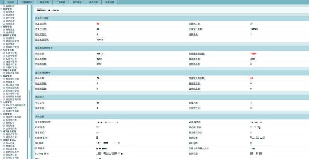Click the icon beside 储值卡管理
This screenshot has height=159, width=309.
3,62
